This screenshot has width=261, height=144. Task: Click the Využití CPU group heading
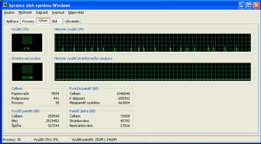(x=20, y=29)
